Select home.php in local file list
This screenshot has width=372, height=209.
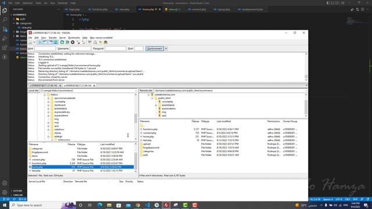[81, 167]
